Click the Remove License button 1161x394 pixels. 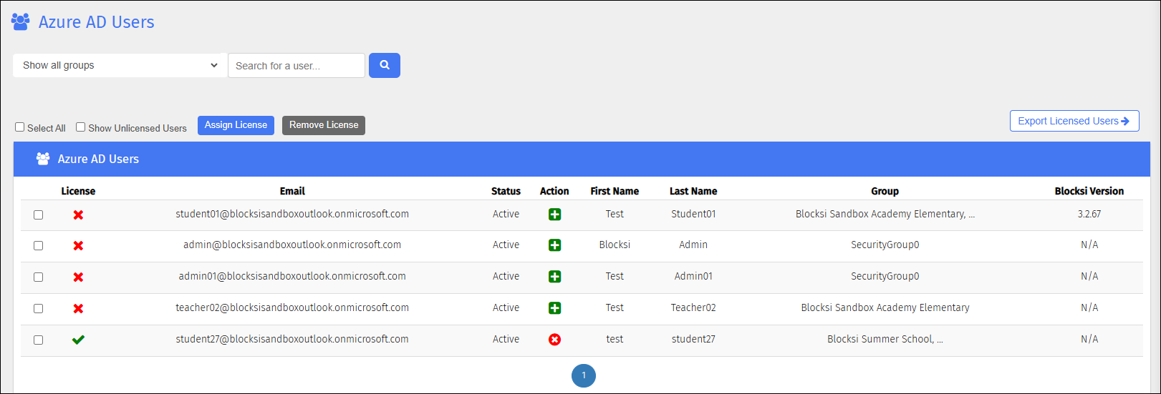coord(324,125)
